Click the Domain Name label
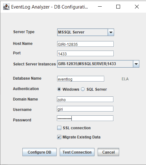 25,99
